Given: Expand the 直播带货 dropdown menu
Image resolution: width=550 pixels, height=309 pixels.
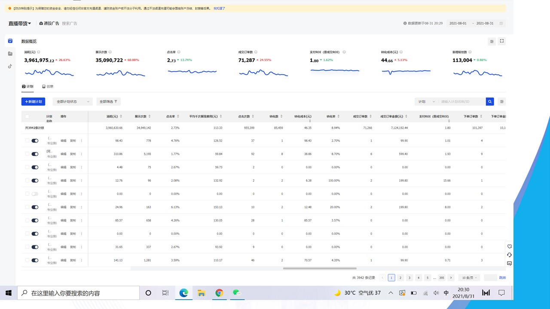Looking at the screenshot, I should tap(20, 23).
